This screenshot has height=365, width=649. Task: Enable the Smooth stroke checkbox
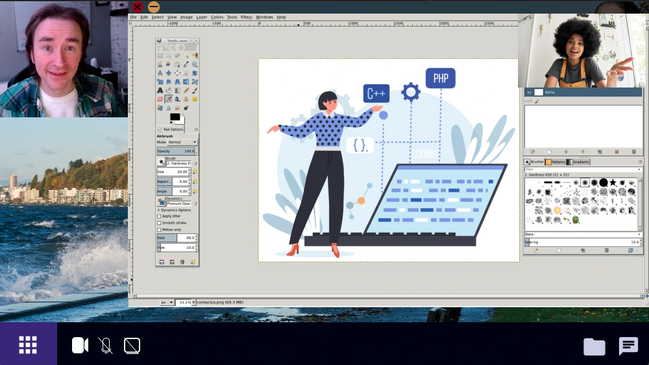pos(159,223)
